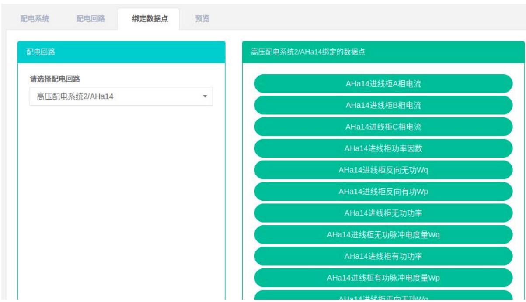This screenshot has width=526, height=302.
Task: Go to the 预览 tab
Action: 202,20
